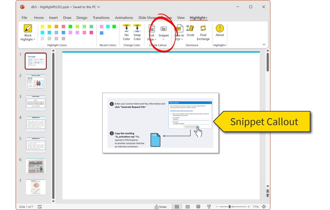Open the Save to PDF dropdown arrow

pos(182,39)
